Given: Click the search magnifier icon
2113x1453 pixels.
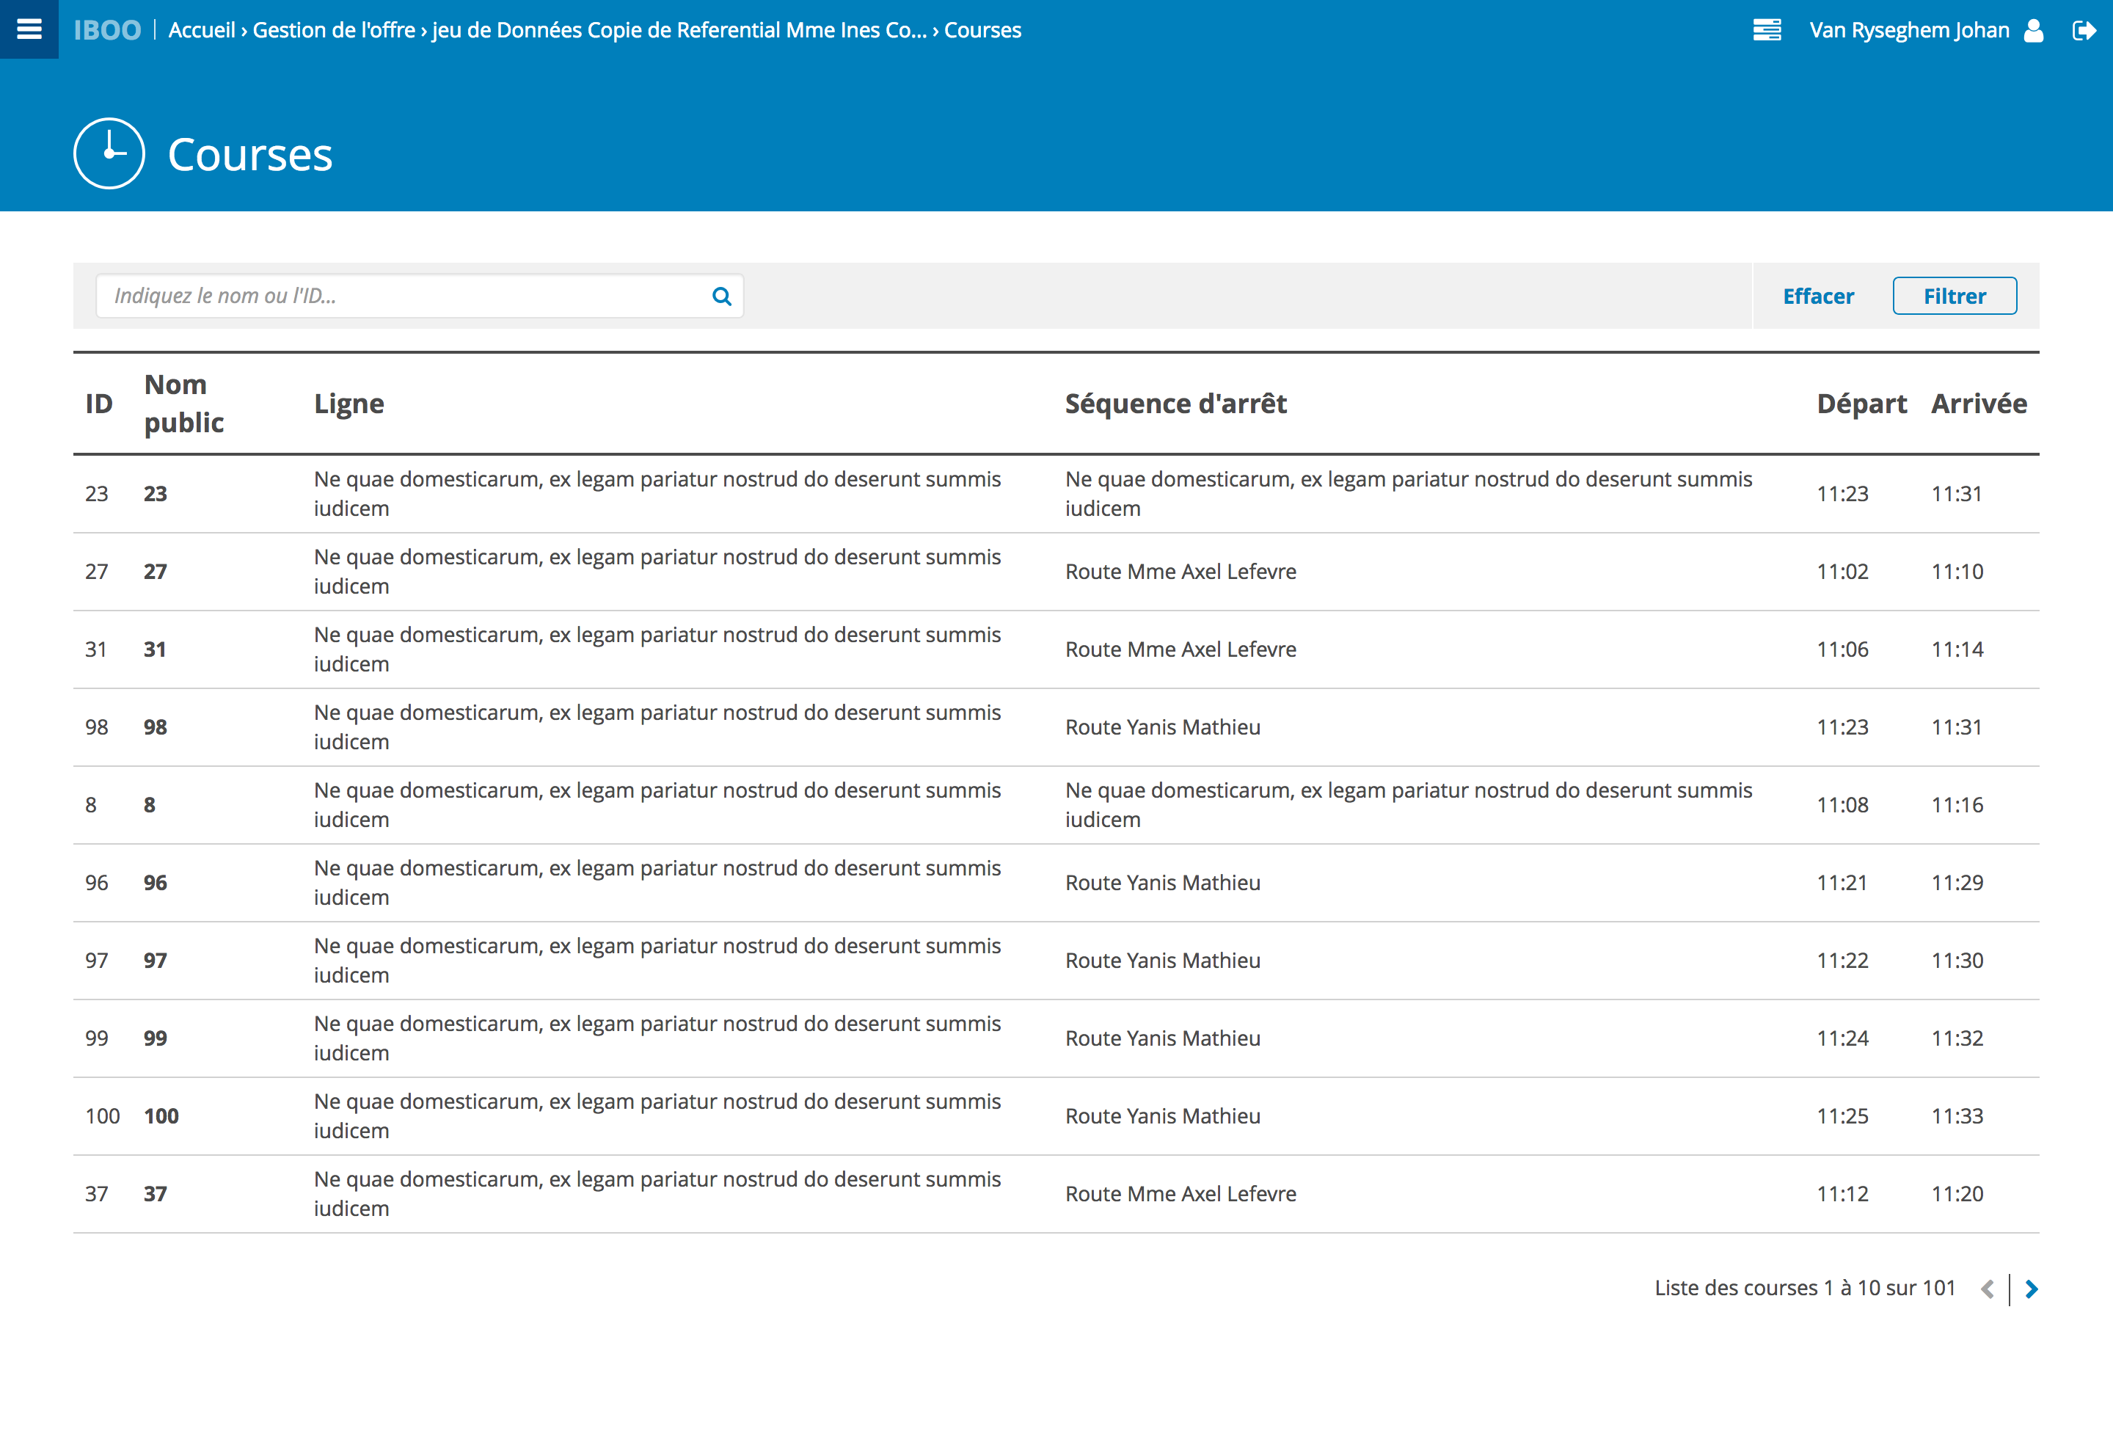Looking at the screenshot, I should click(x=722, y=296).
